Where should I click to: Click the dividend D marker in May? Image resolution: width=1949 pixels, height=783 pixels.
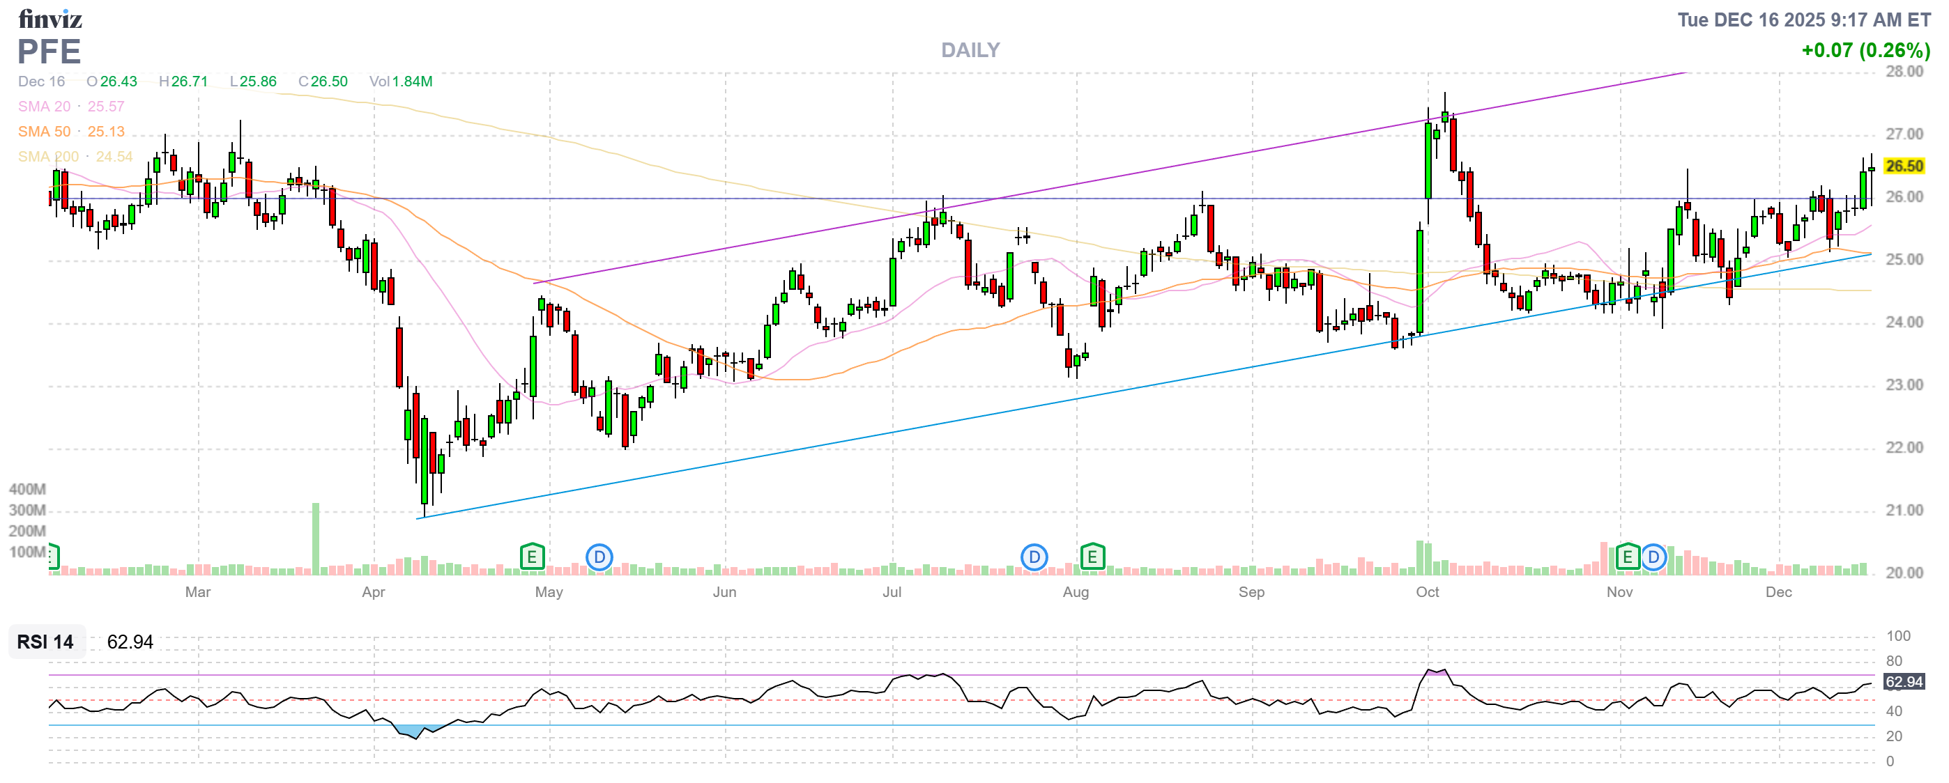[599, 558]
